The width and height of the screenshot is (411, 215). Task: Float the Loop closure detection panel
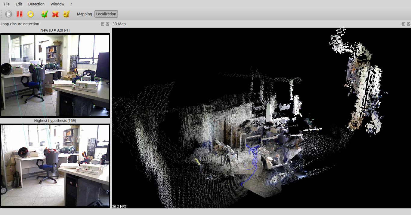click(102, 24)
